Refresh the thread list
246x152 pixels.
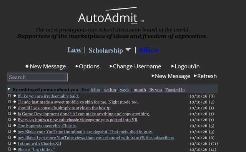[x=205, y=76]
